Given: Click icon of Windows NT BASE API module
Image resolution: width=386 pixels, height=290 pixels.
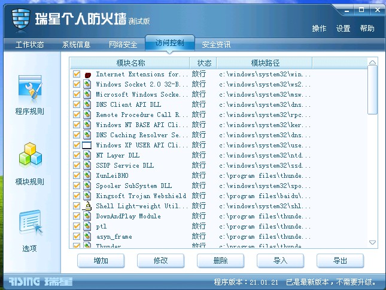Looking at the screenshot, I should [87, 125].
